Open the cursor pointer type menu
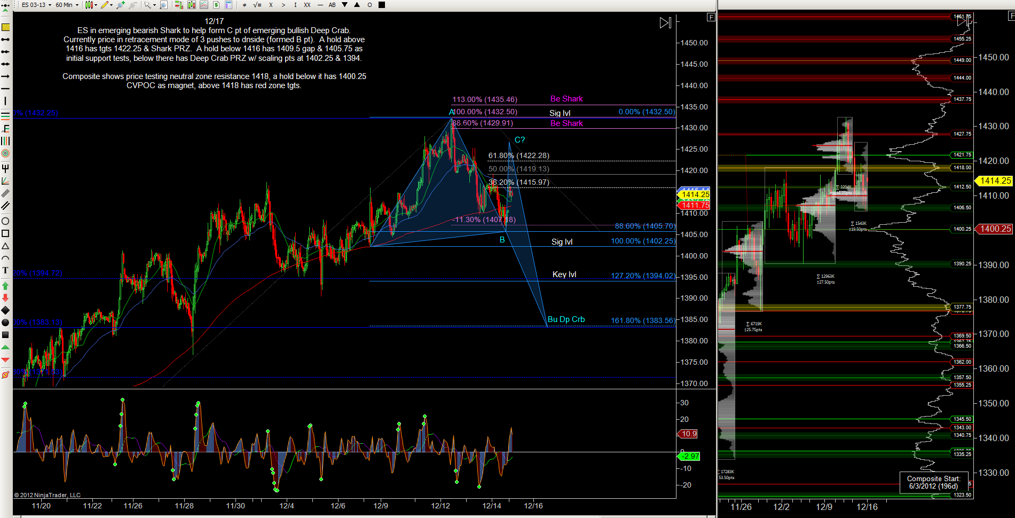 150,5
